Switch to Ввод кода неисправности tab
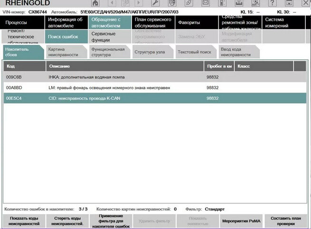The image size is (311, 229). click(239, 52)
